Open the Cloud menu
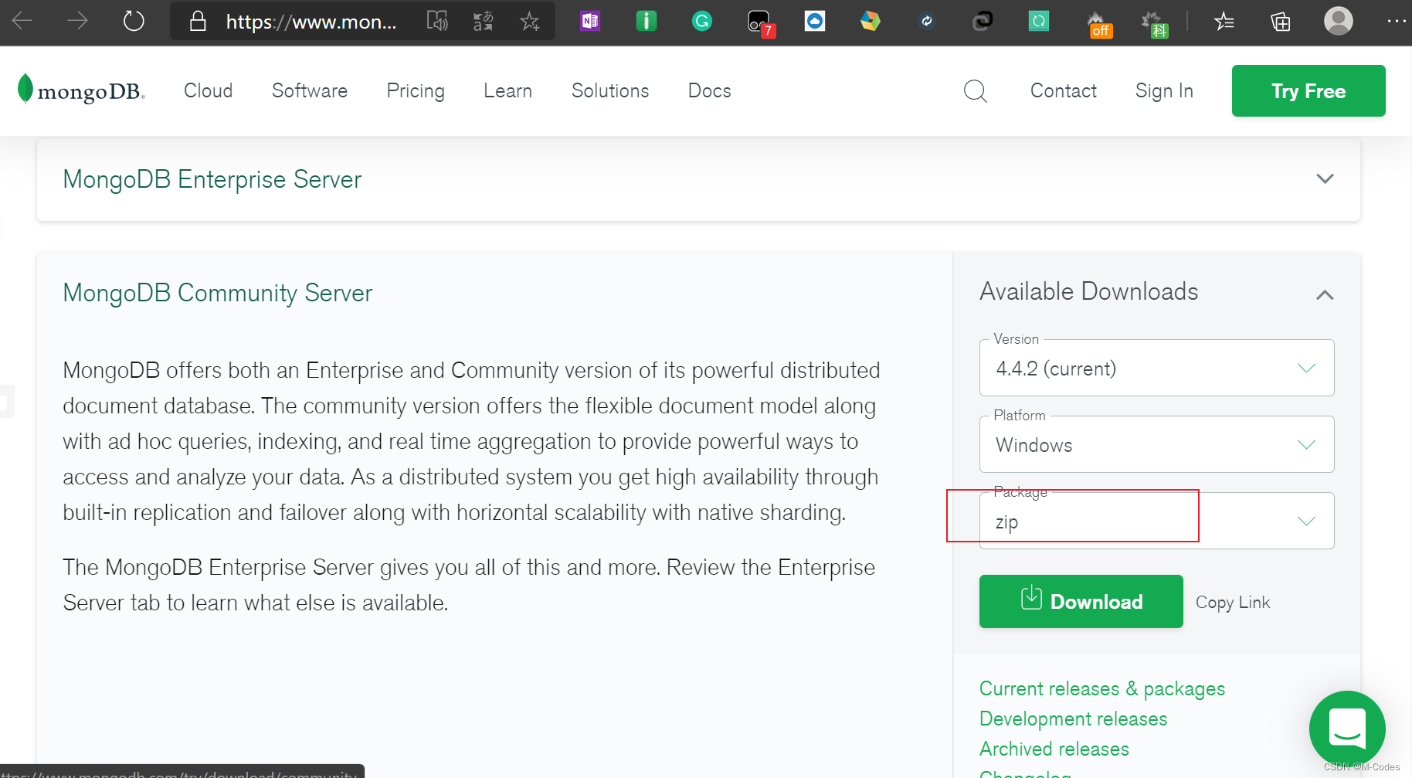This screenshot has height=778, width=1412. tap(209, 90)
